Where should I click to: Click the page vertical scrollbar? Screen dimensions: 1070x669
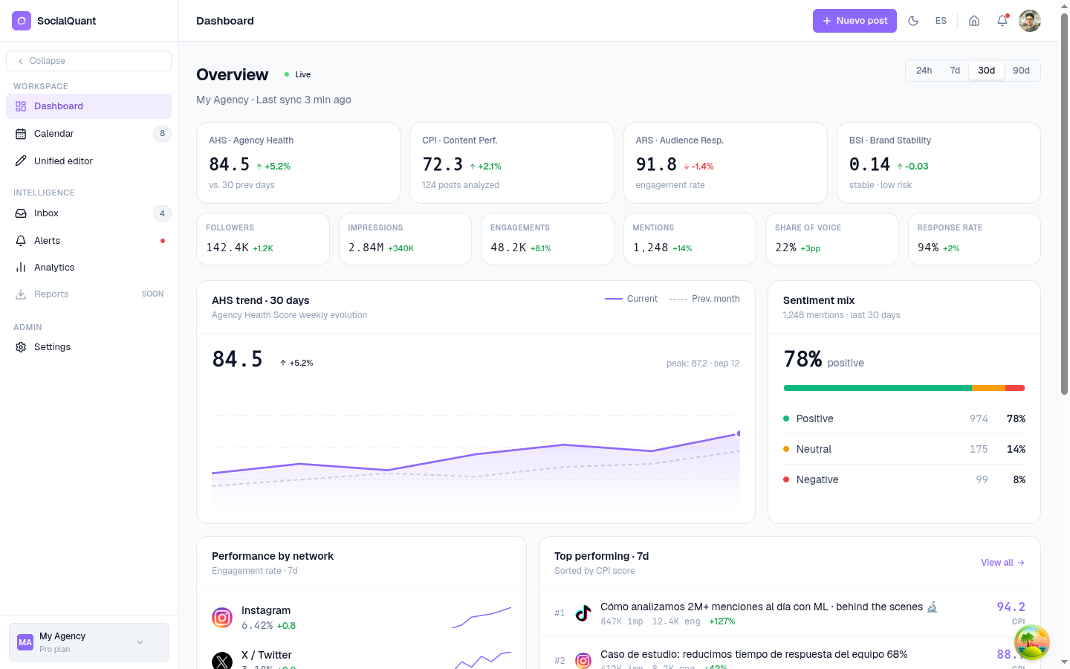coord(1064,204)
